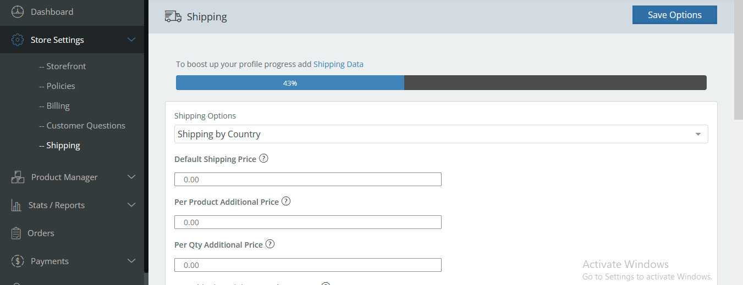Focus the Default Shipping Price field
This screenshot has width=743, height=285.
click(308, 180)
